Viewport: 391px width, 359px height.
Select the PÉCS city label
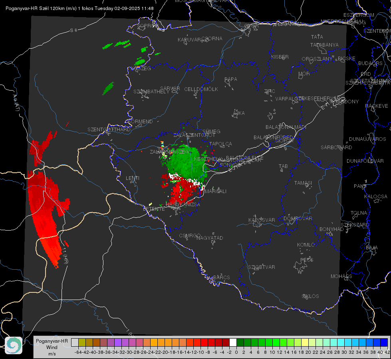pos(306,260)
